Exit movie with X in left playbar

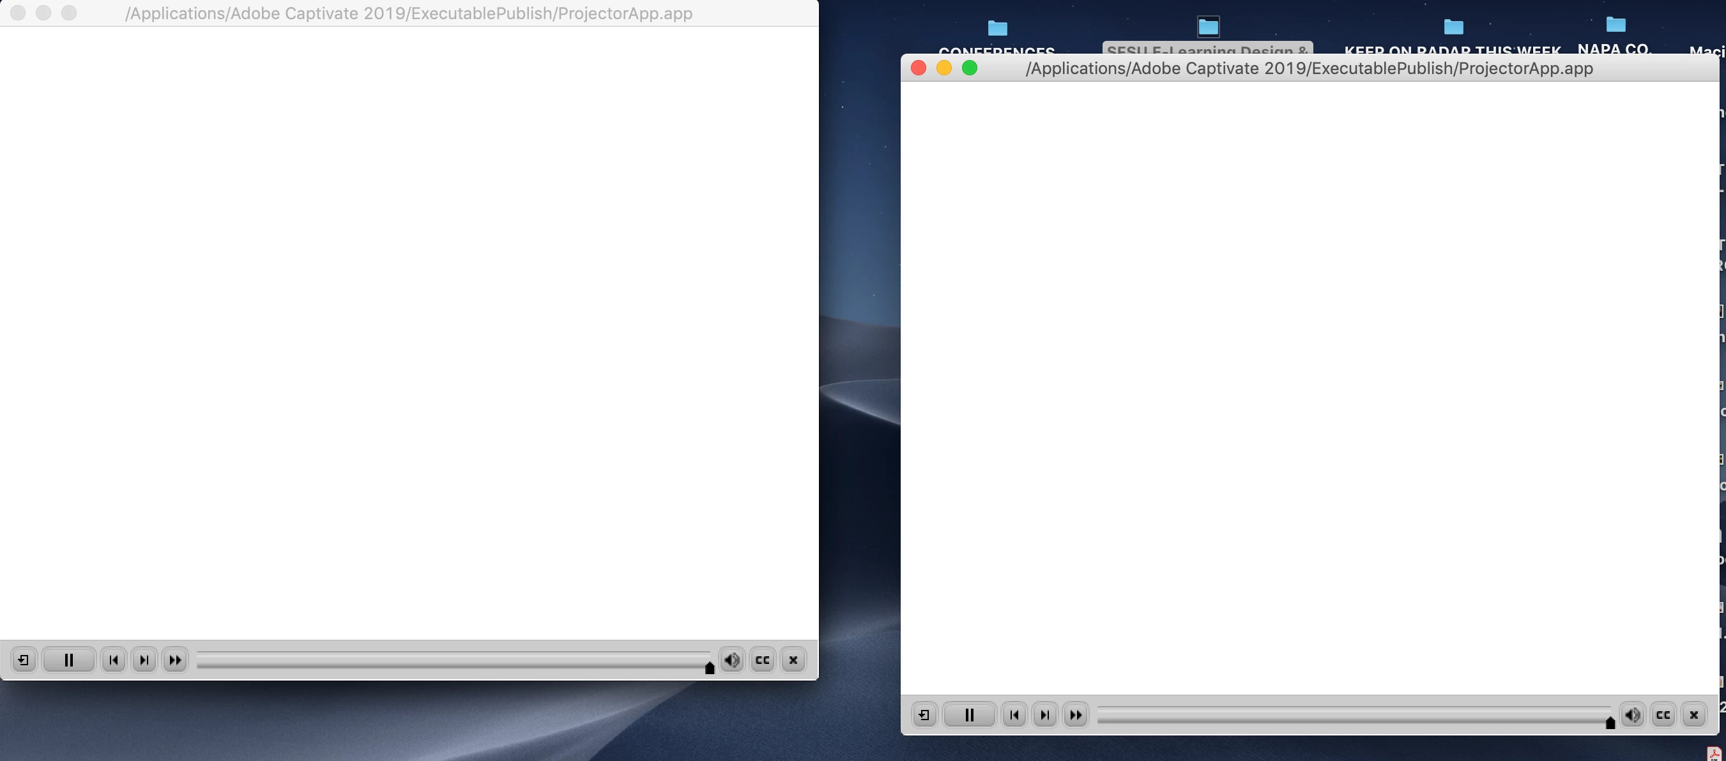coord(793,661)
